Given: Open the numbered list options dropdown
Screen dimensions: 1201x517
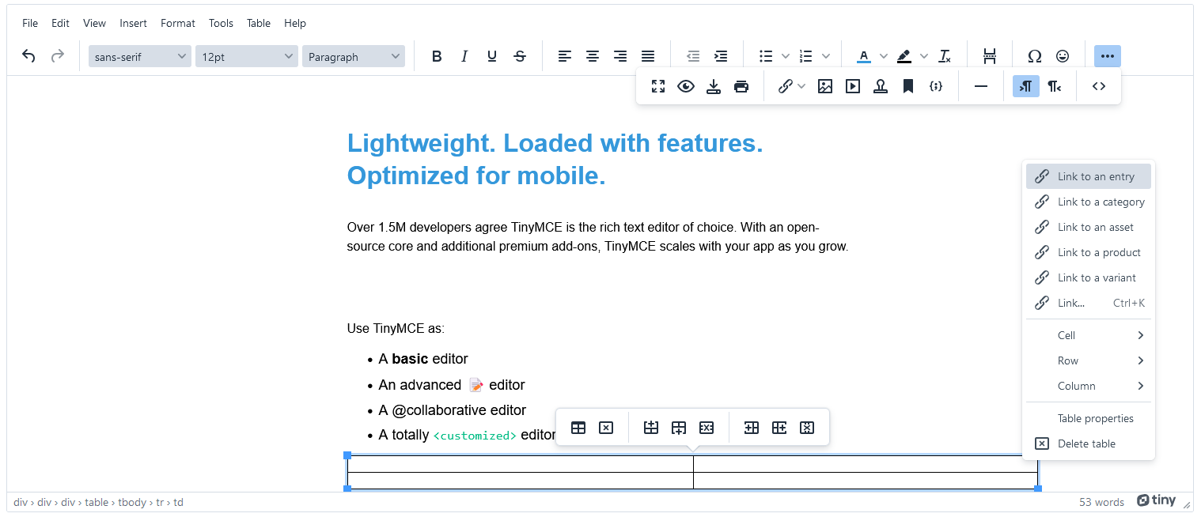Looking at the screenshot, I should [824, 55].
